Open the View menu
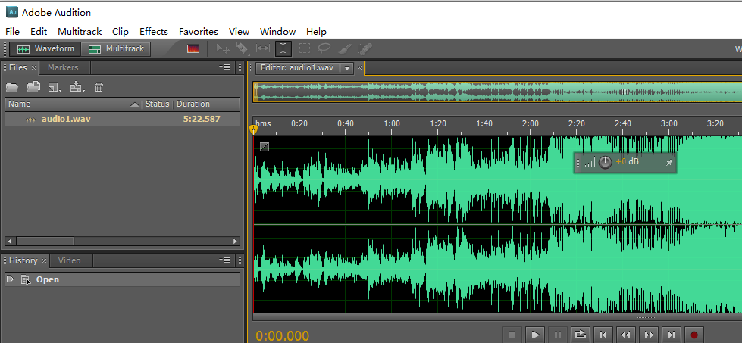The height and width of the screenshot is (343, 742). point(239,32)
